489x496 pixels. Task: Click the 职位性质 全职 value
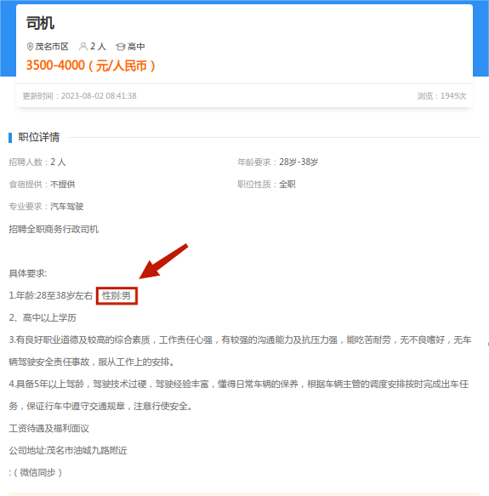(x=287, y=184)
